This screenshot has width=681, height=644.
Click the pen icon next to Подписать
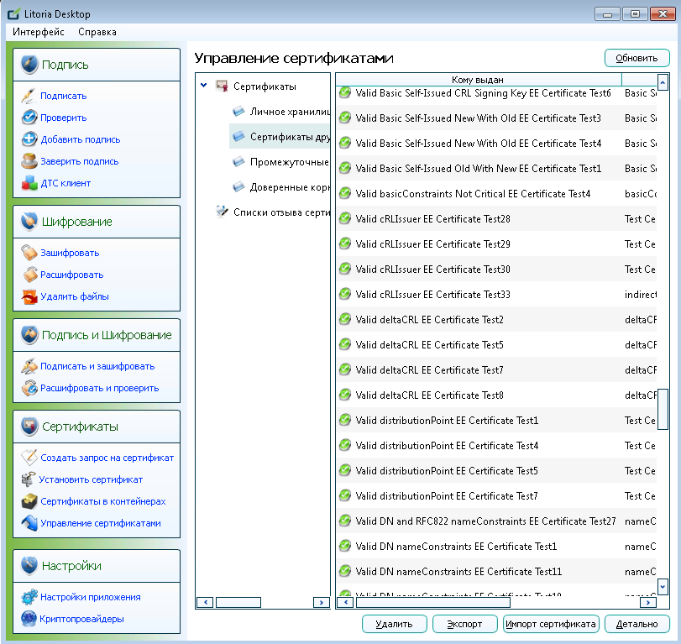pyautogui.click(x=29, y=96)
